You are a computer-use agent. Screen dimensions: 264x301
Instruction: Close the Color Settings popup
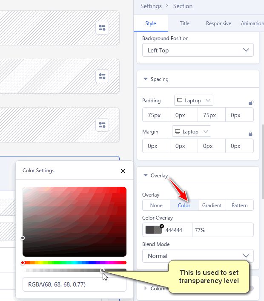(x=123, y=171)
